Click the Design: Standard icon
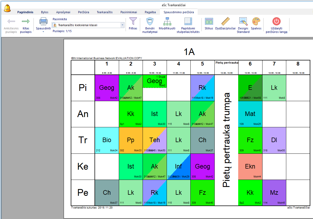This screenshot has height=219, width=313. pos(243,21)
